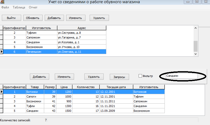Select the Сандали product cell in lower grid
The height and width of the screenshot is (125, 210).
coord(35,111)
